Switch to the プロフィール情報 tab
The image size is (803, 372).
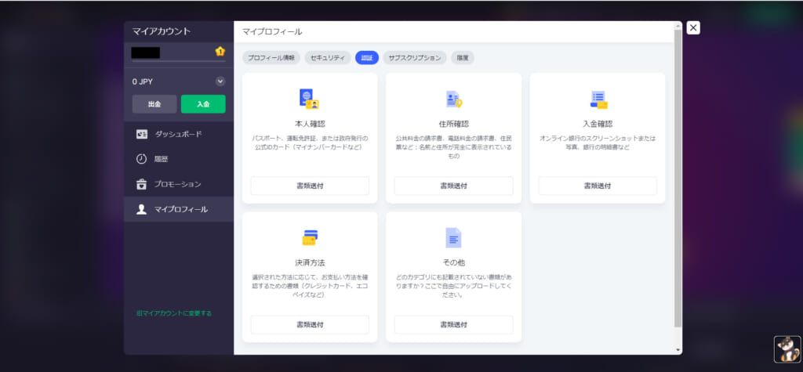(271, 58)
